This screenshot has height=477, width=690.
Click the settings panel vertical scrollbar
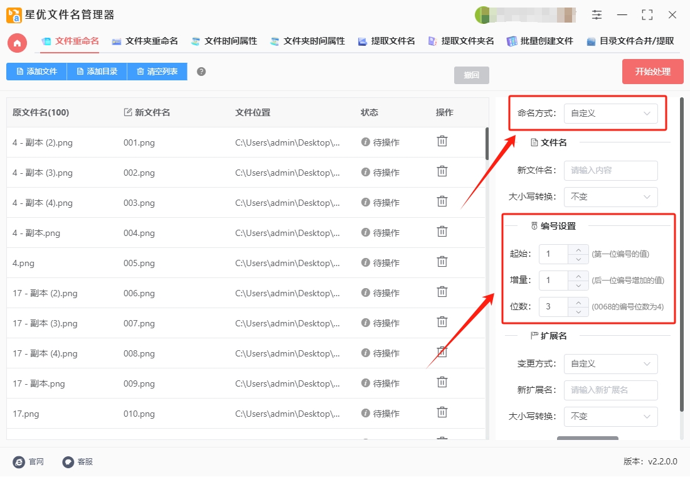[682, 255]
